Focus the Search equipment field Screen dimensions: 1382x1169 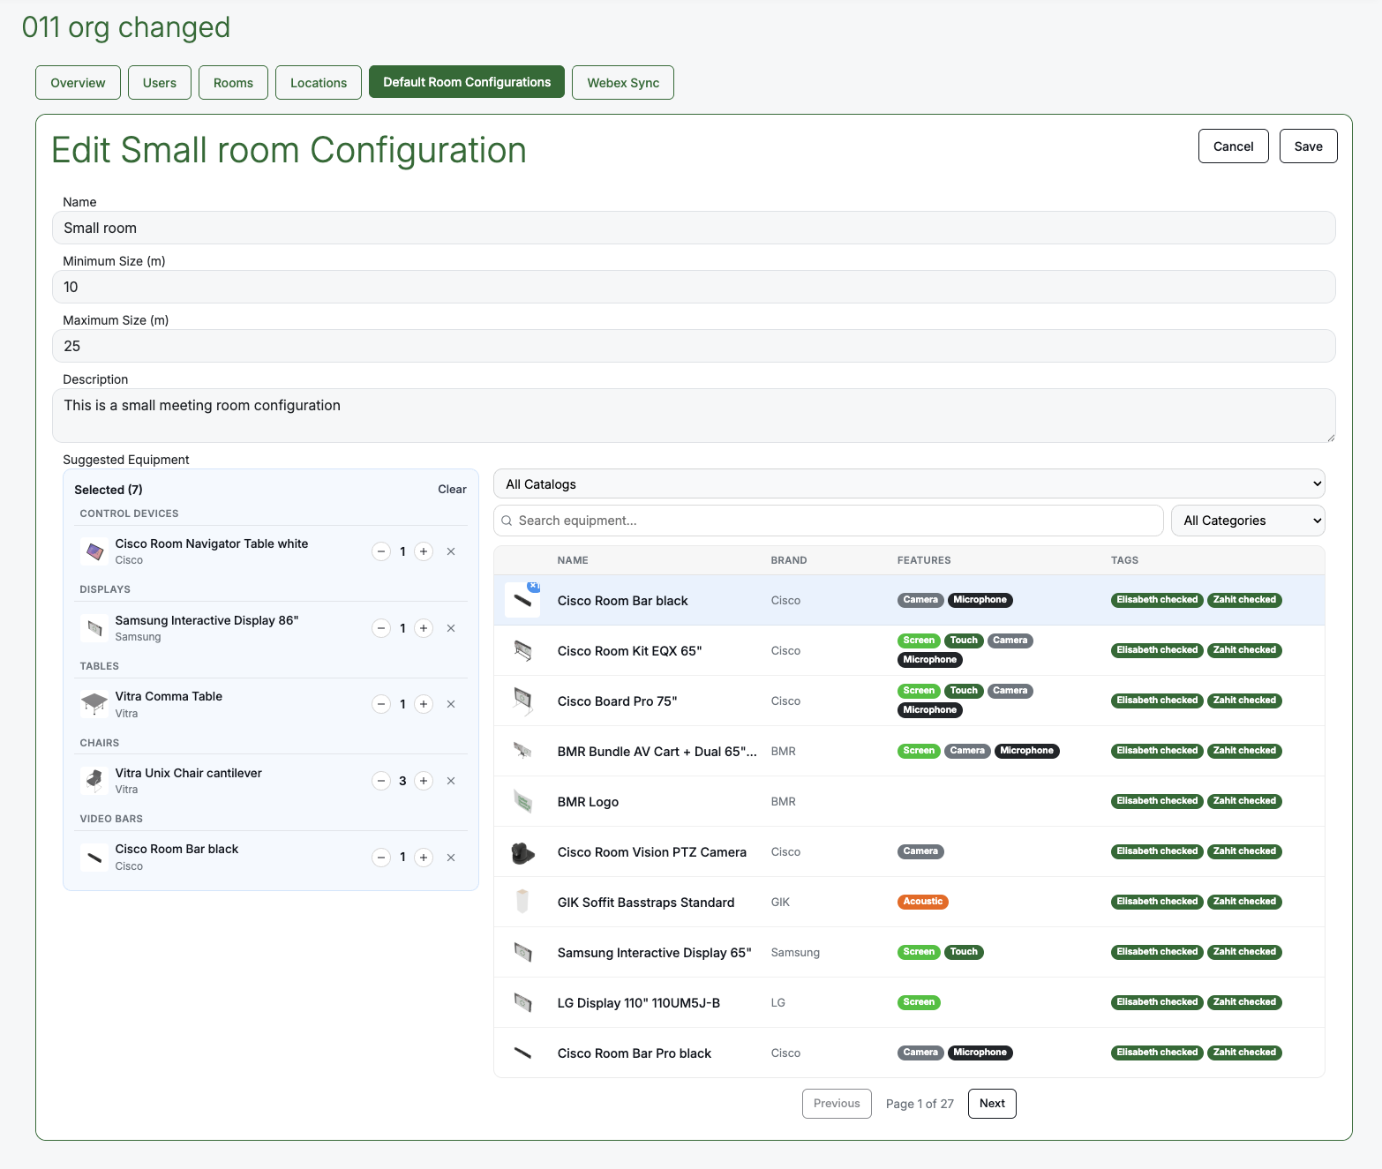coord(829,521)
